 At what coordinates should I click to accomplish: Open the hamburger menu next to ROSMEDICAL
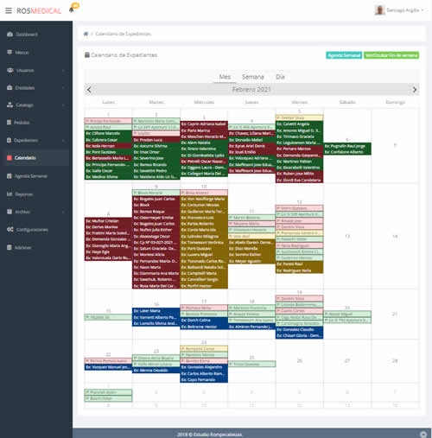(9, 10)
